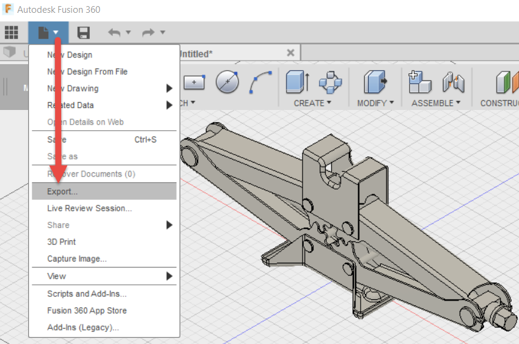Image resolution: width=519 pixels, height=344 pixels.
Task: Open the View submenu
Action: point(104,276)
